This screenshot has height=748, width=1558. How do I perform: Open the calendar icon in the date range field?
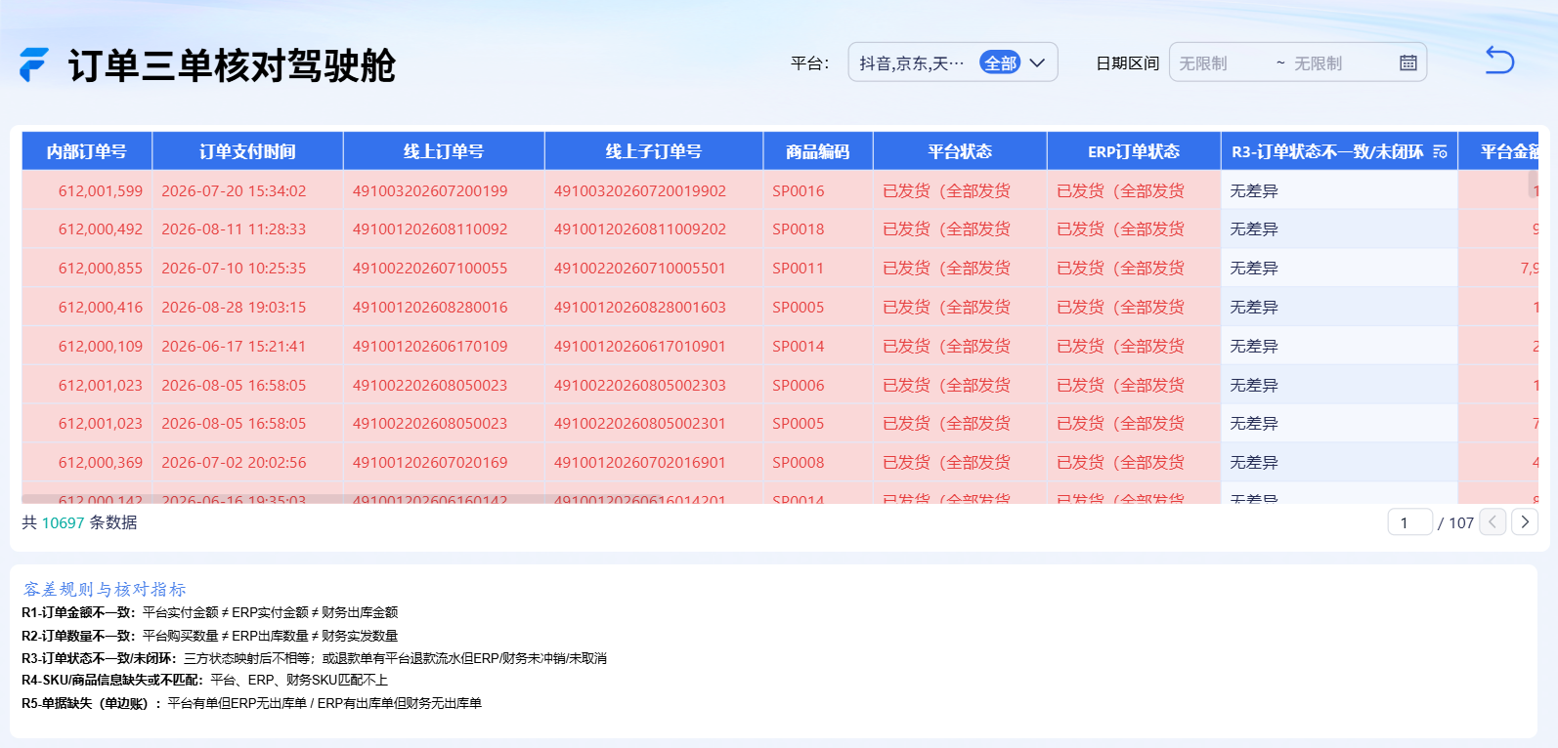pos(1407,62)
